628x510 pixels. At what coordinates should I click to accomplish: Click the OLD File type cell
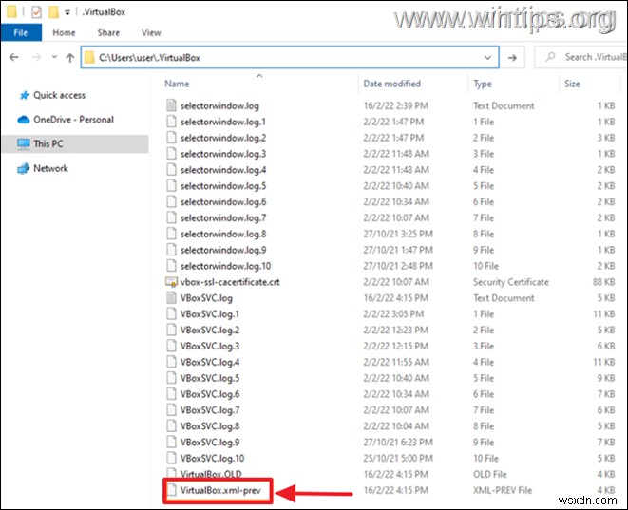(x=490, y=474)
